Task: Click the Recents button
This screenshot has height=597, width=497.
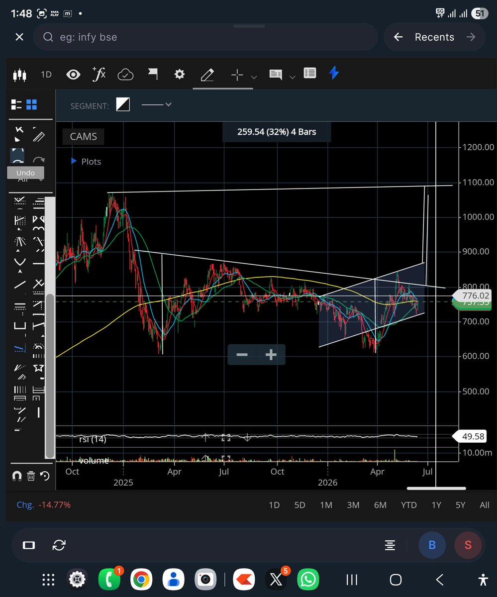Action: [434, 37]
